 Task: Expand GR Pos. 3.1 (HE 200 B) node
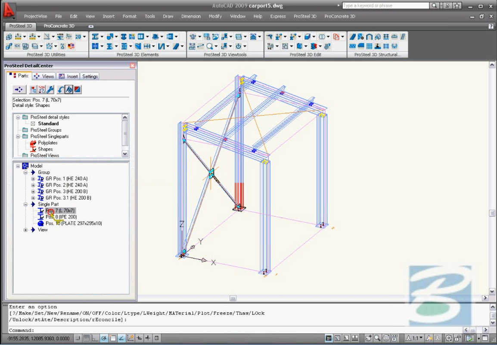(33, 198)
